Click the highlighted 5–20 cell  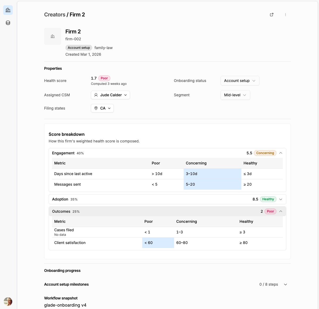(212, 184)
